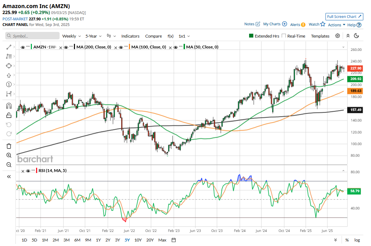This screenshot has width=371, height=246.
Task: Collapse the top chart toolbar
Action: tap(348, 36)
